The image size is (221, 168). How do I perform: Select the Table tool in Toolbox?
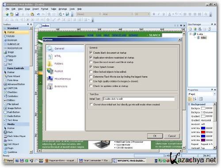(x=10, y=60)
